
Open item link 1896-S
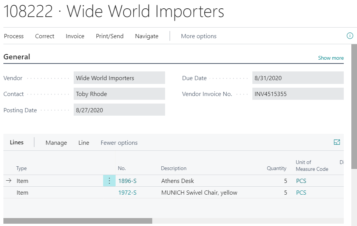(x=127, y=181)
